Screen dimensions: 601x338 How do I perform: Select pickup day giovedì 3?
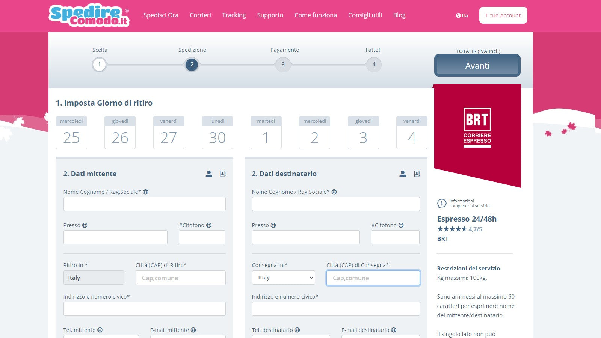(x=363, y=133)
